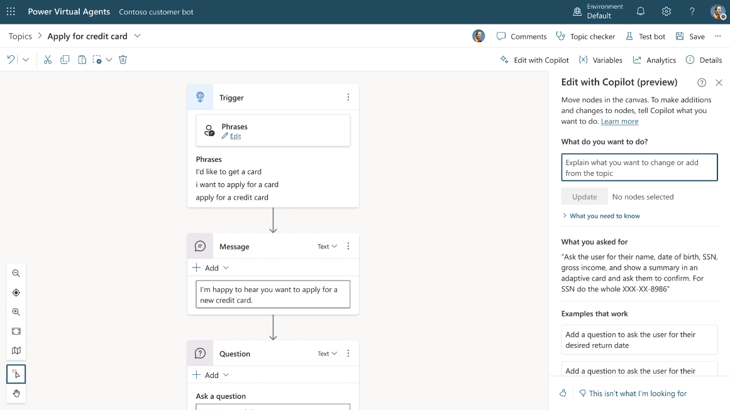Open the notifications bell

point(640,11)
